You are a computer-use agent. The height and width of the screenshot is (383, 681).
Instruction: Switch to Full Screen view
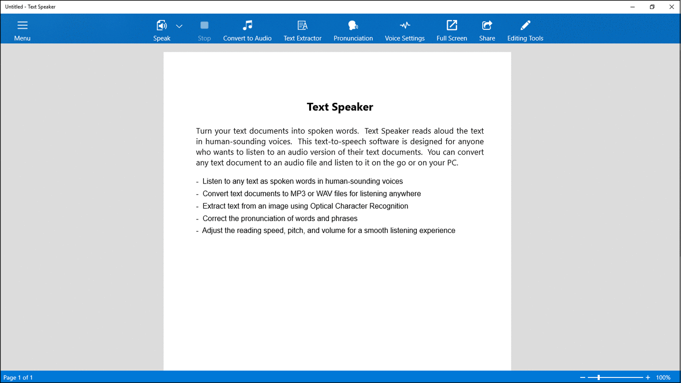pos(452,30)
